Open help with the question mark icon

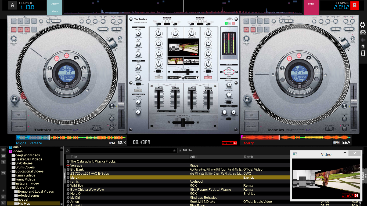coord(363,46)
